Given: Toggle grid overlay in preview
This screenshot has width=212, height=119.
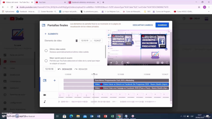Looking at the screenshot, I should [x=158, y=62].
